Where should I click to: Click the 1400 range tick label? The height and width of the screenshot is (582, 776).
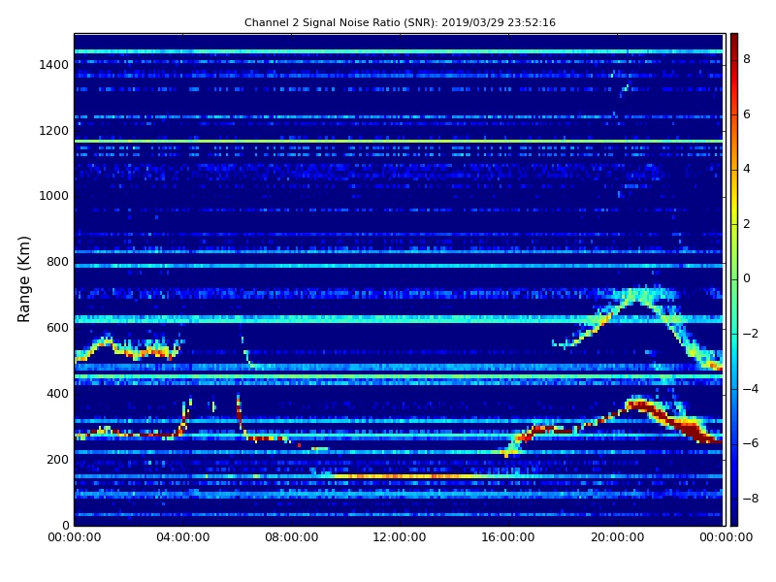coord(54,65)
